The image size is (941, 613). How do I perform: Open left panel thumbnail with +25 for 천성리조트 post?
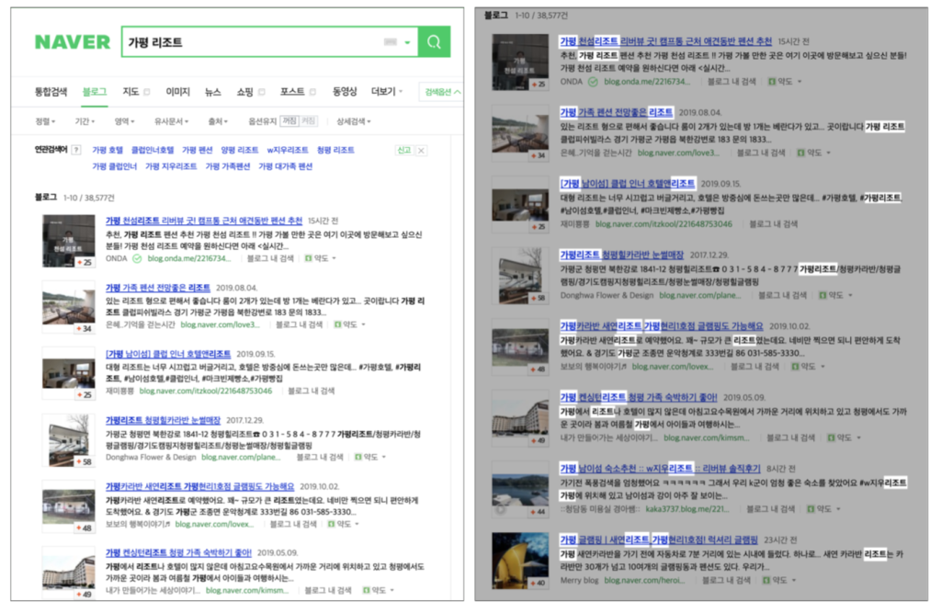click(x=68, y=241)
